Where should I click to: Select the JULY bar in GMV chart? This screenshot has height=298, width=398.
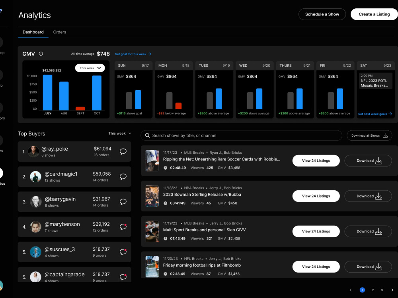pos(47,93)
